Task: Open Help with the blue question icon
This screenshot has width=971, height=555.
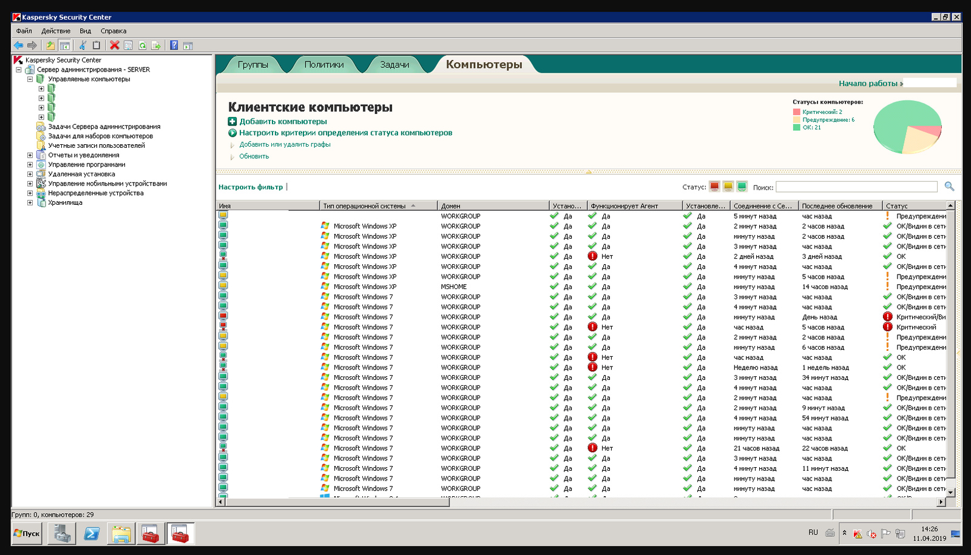Action: pos(174,45)
